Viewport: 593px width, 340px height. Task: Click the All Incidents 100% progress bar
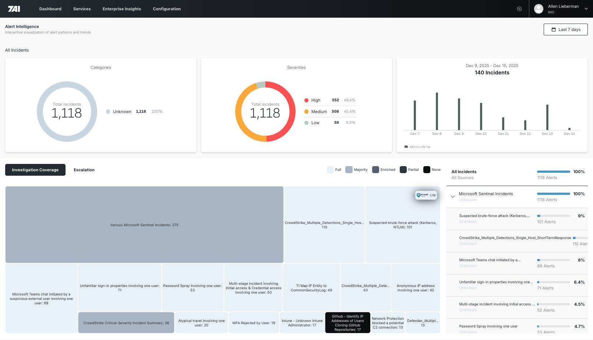pos(554,172)
